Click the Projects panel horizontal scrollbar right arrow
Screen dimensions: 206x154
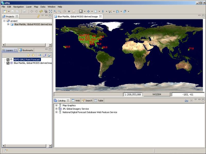(x=50, y=45)
